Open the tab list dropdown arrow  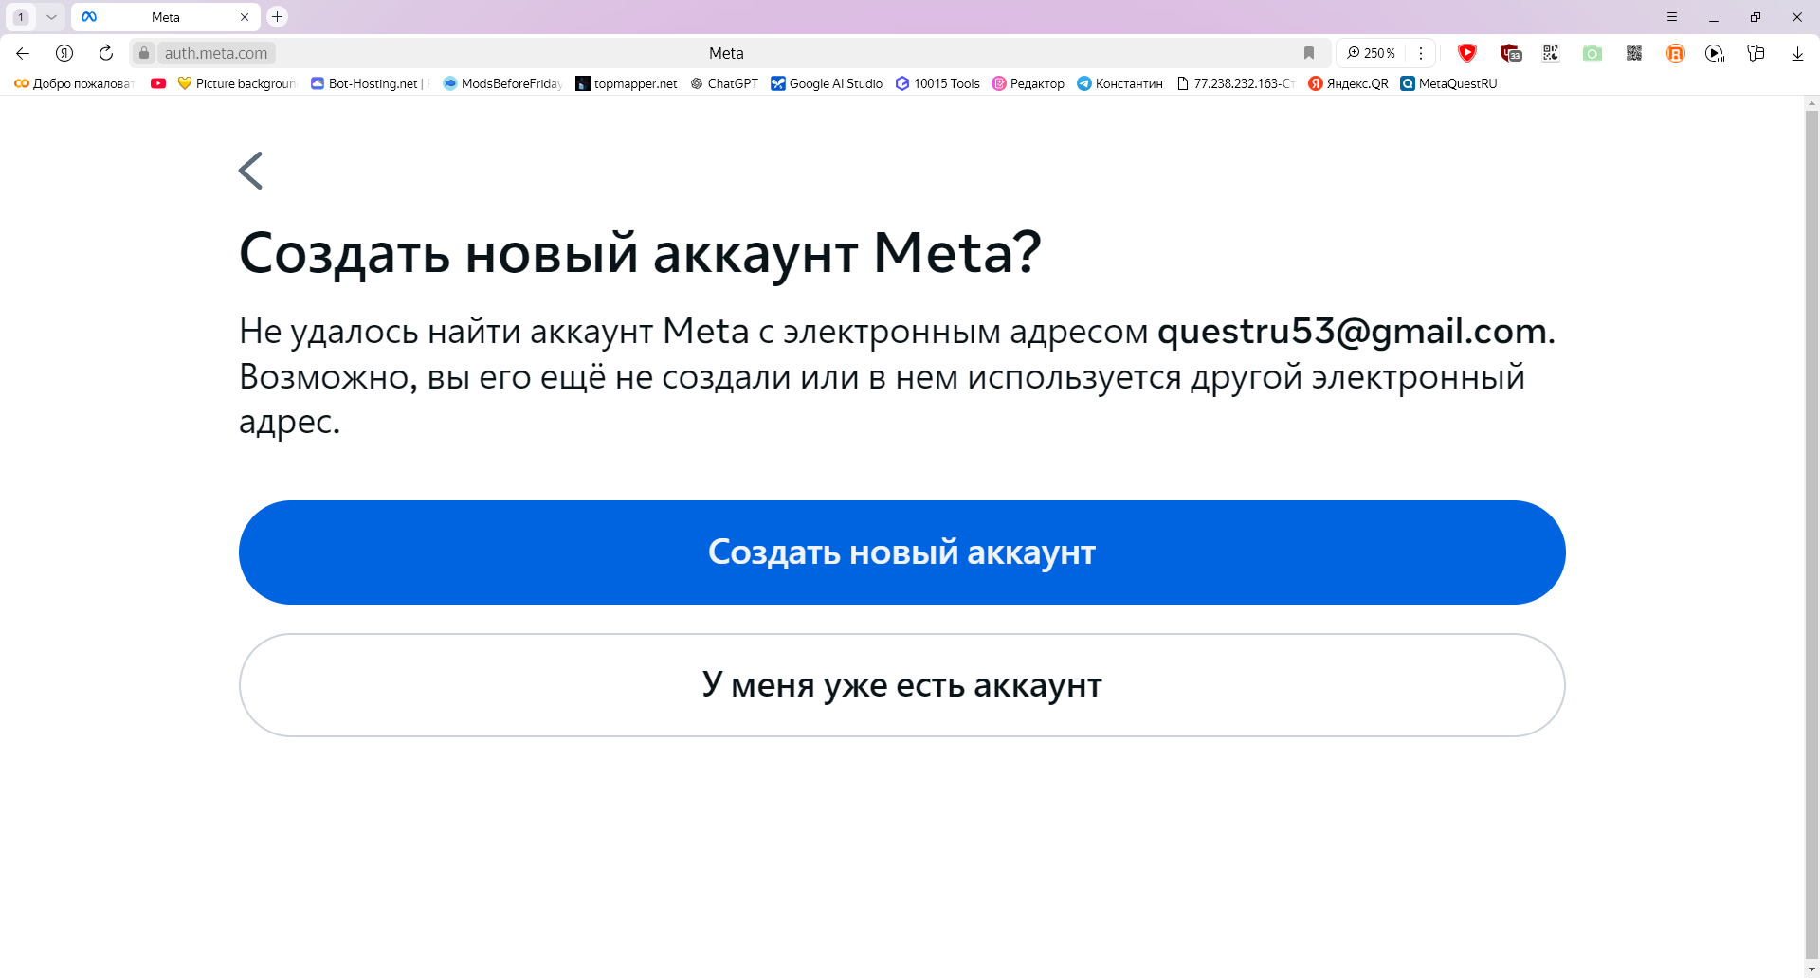tap(52, 16)
